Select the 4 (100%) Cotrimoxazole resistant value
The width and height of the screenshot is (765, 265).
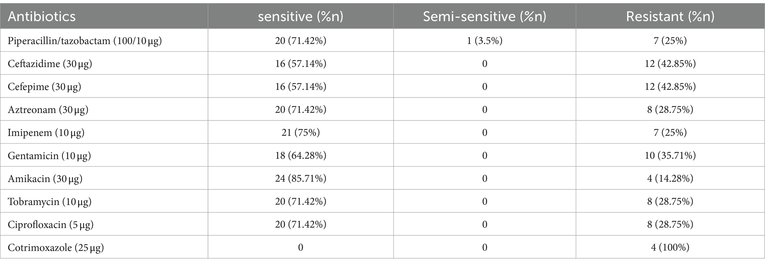pos(670,248)
